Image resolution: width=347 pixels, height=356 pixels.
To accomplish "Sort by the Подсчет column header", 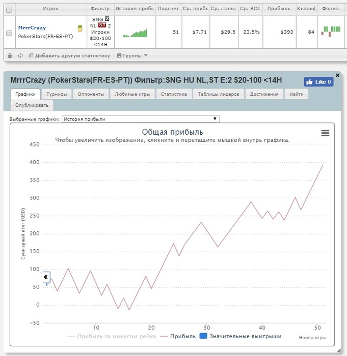I will pos(168,9).
